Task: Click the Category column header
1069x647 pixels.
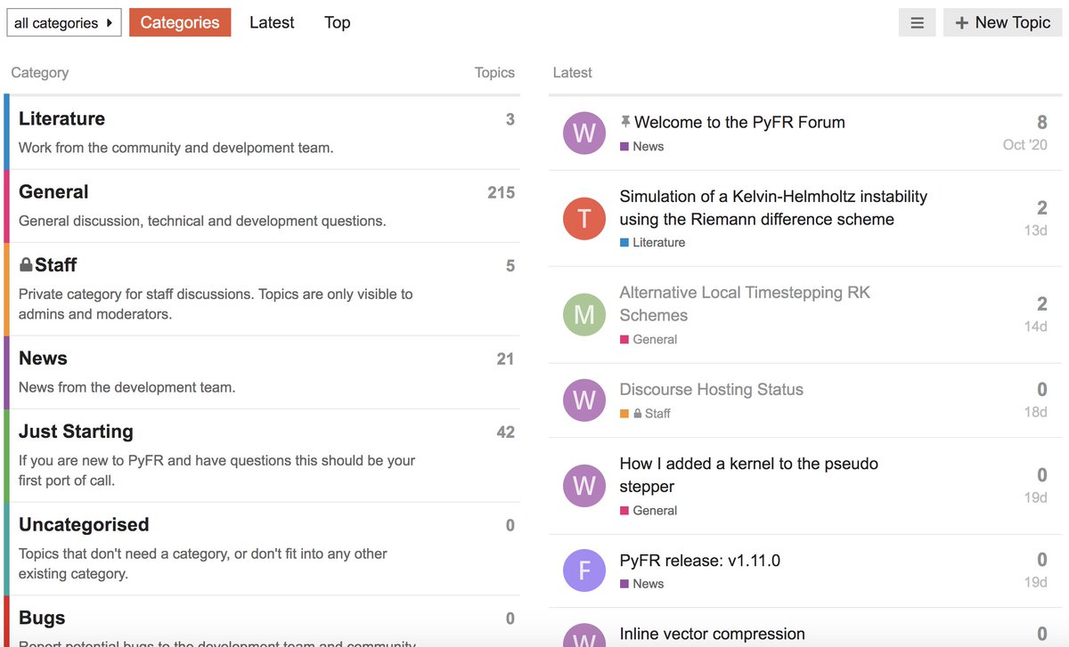Action: 39,72
